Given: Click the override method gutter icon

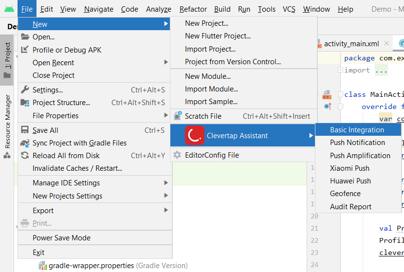Looking at the screenshot, I should point(328,106).
